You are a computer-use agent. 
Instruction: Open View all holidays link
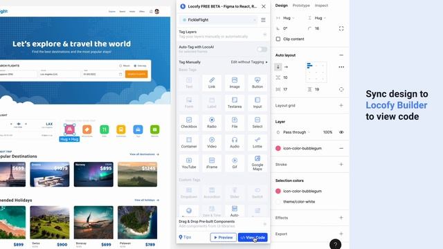click(x=147, y=200)
